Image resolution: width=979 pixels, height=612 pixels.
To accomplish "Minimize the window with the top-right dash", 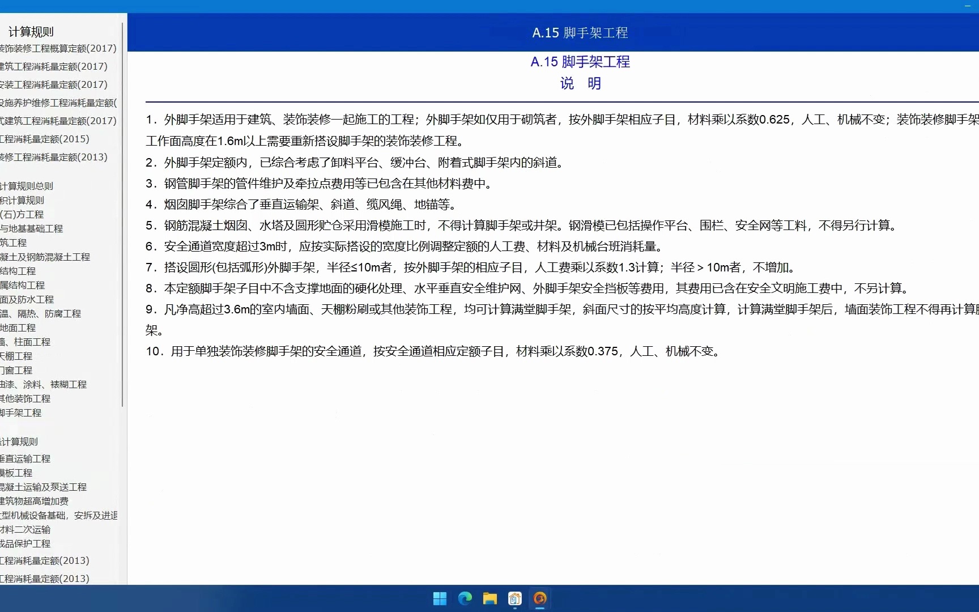I will click(x=967, y=6).
